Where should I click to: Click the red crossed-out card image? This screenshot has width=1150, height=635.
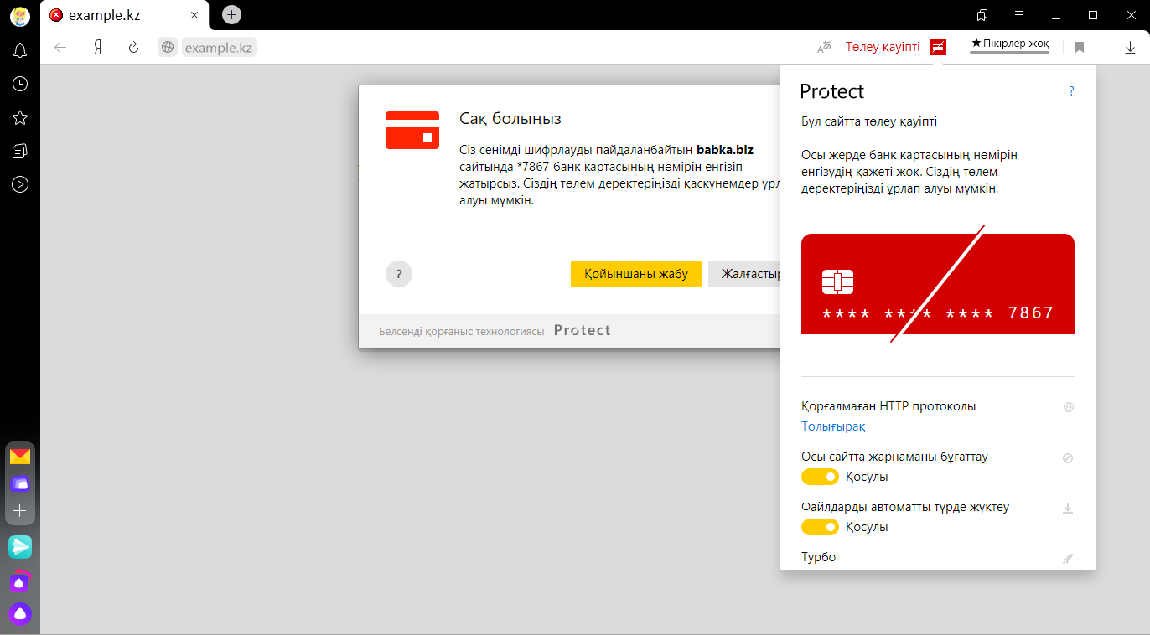[x=937, y=284]
